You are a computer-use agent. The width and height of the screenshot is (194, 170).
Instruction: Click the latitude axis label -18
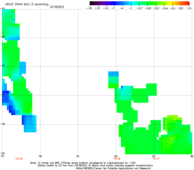(2, 124)
